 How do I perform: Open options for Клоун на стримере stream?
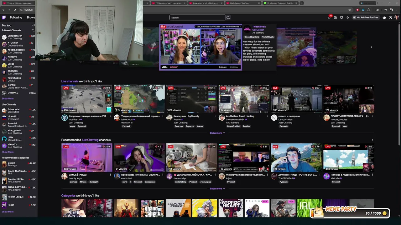[x=110, y=116]
